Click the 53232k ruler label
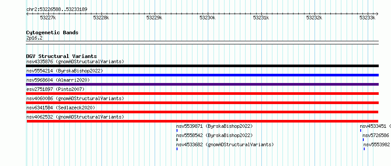The width and height of the screenshot is (391, 166). [314, 18]
